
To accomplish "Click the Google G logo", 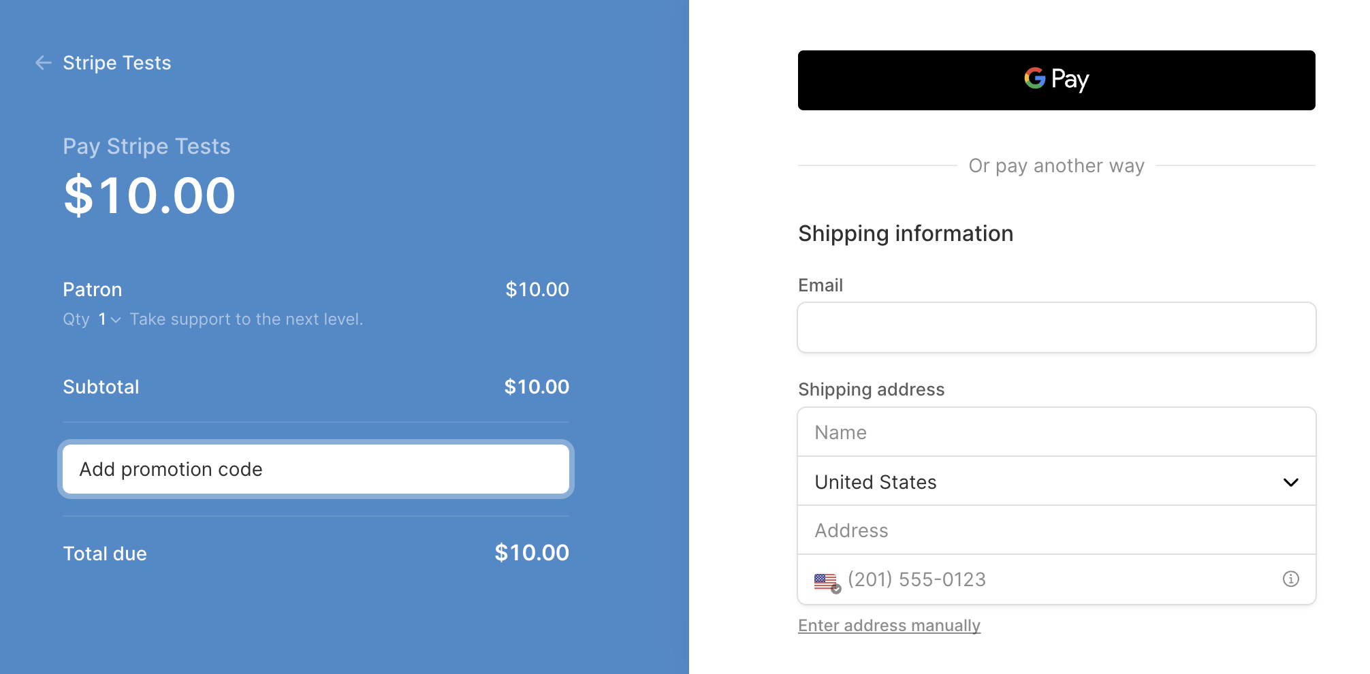I will click(1034, 78).
